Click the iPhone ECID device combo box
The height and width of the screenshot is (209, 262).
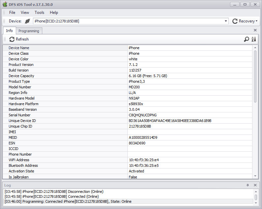(x=131, y=21)
